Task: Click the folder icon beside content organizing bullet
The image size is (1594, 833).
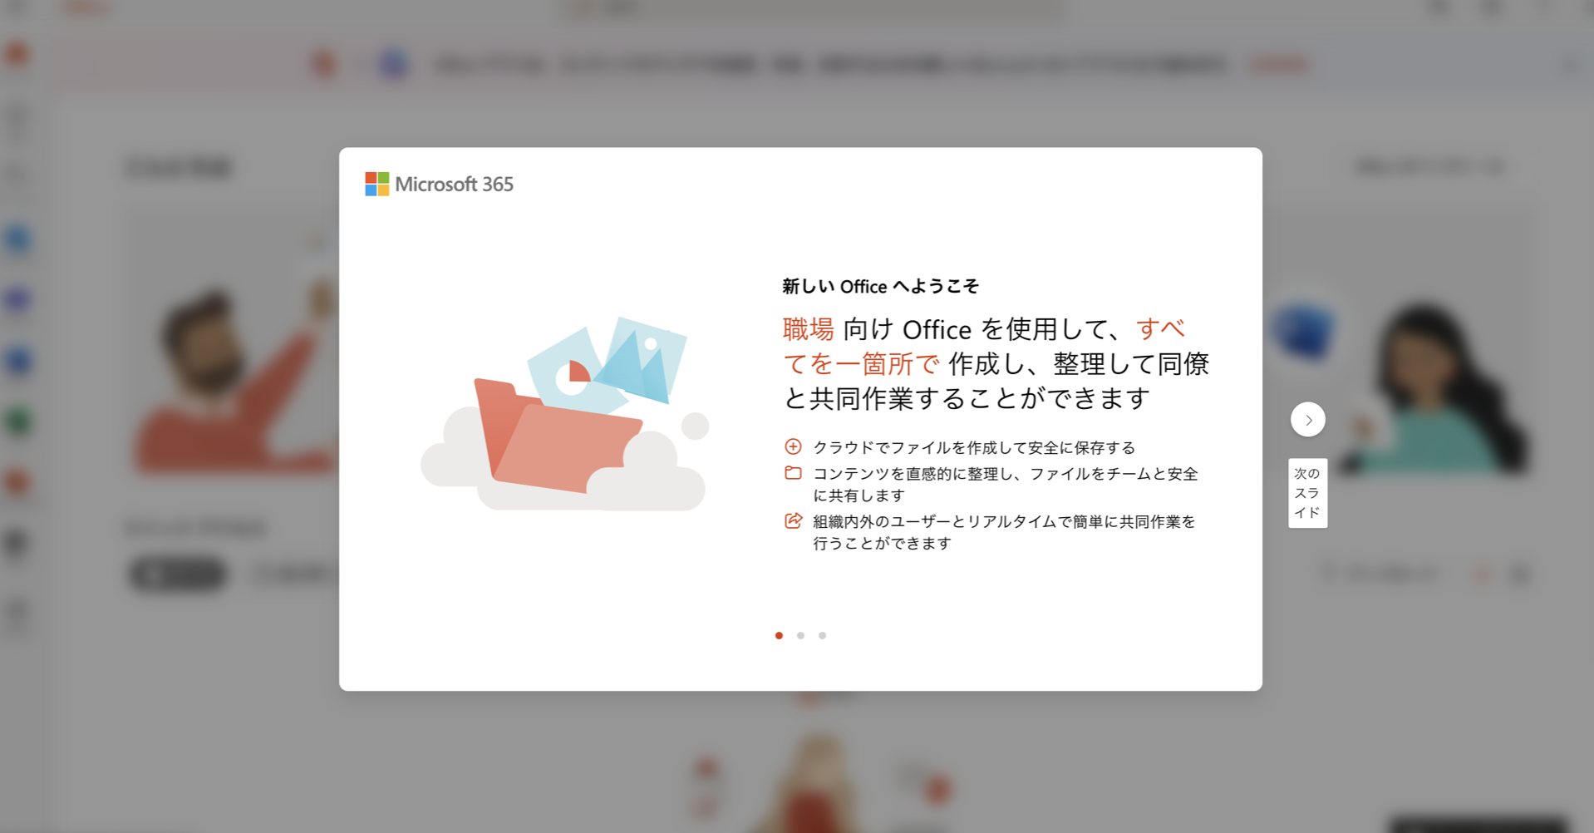Action: tap(793, 473)
